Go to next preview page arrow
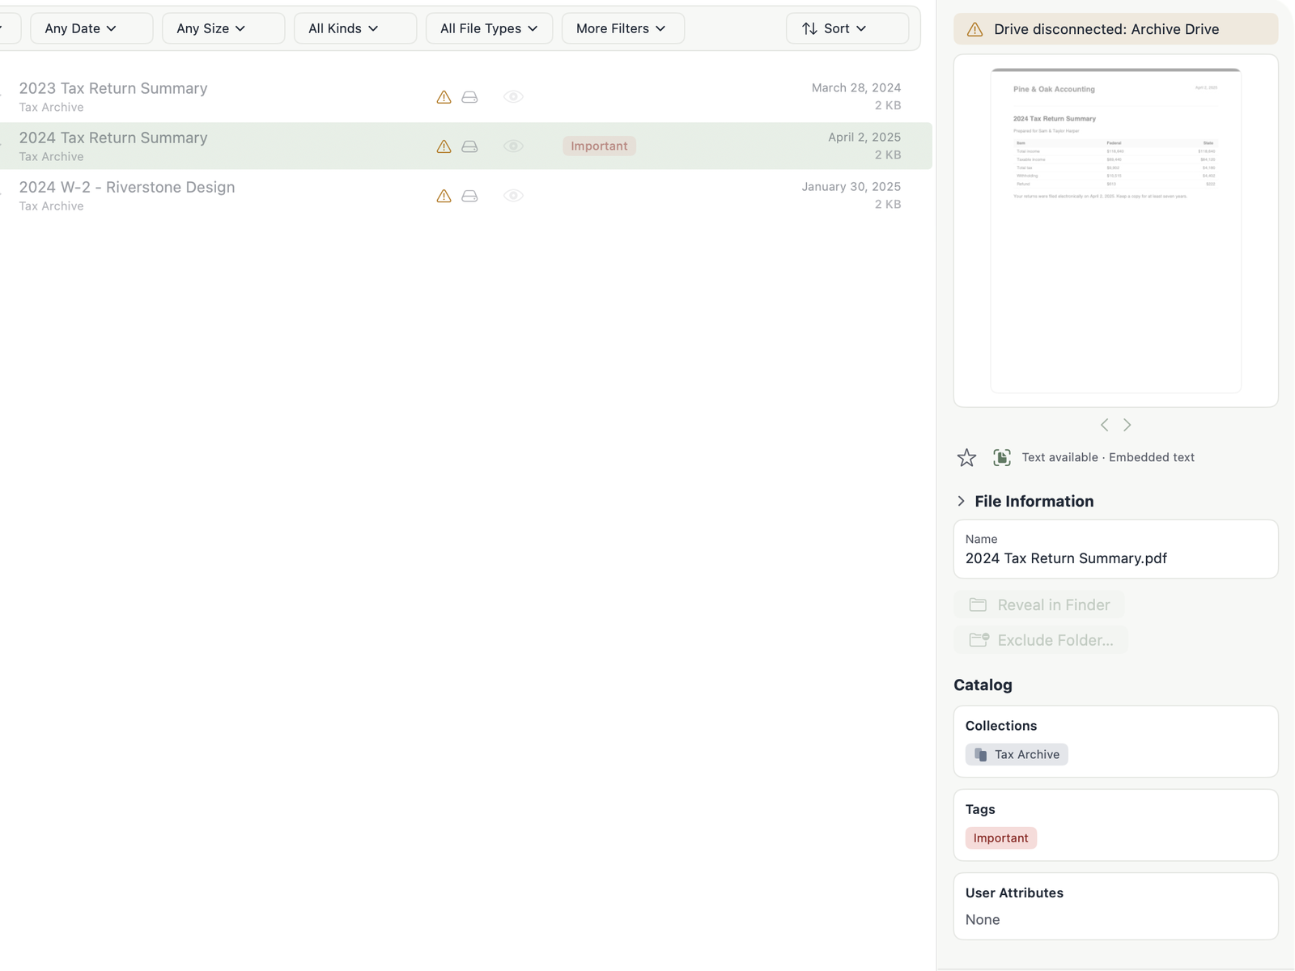This screenshot has width=1295, height=971. point(1127,425)
